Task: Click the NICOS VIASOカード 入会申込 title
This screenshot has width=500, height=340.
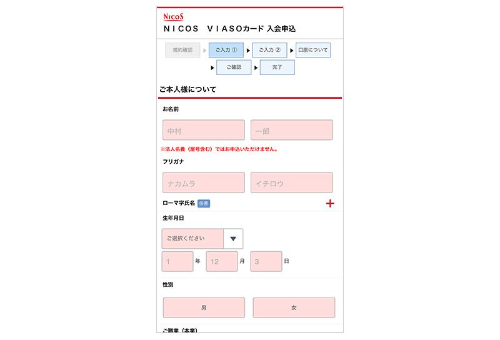Action: click(x=229, y=29)
